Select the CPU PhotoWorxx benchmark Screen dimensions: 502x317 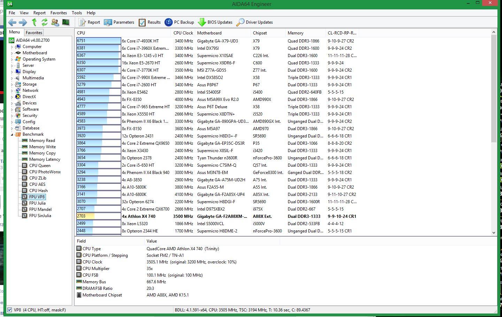coord(45,172)
